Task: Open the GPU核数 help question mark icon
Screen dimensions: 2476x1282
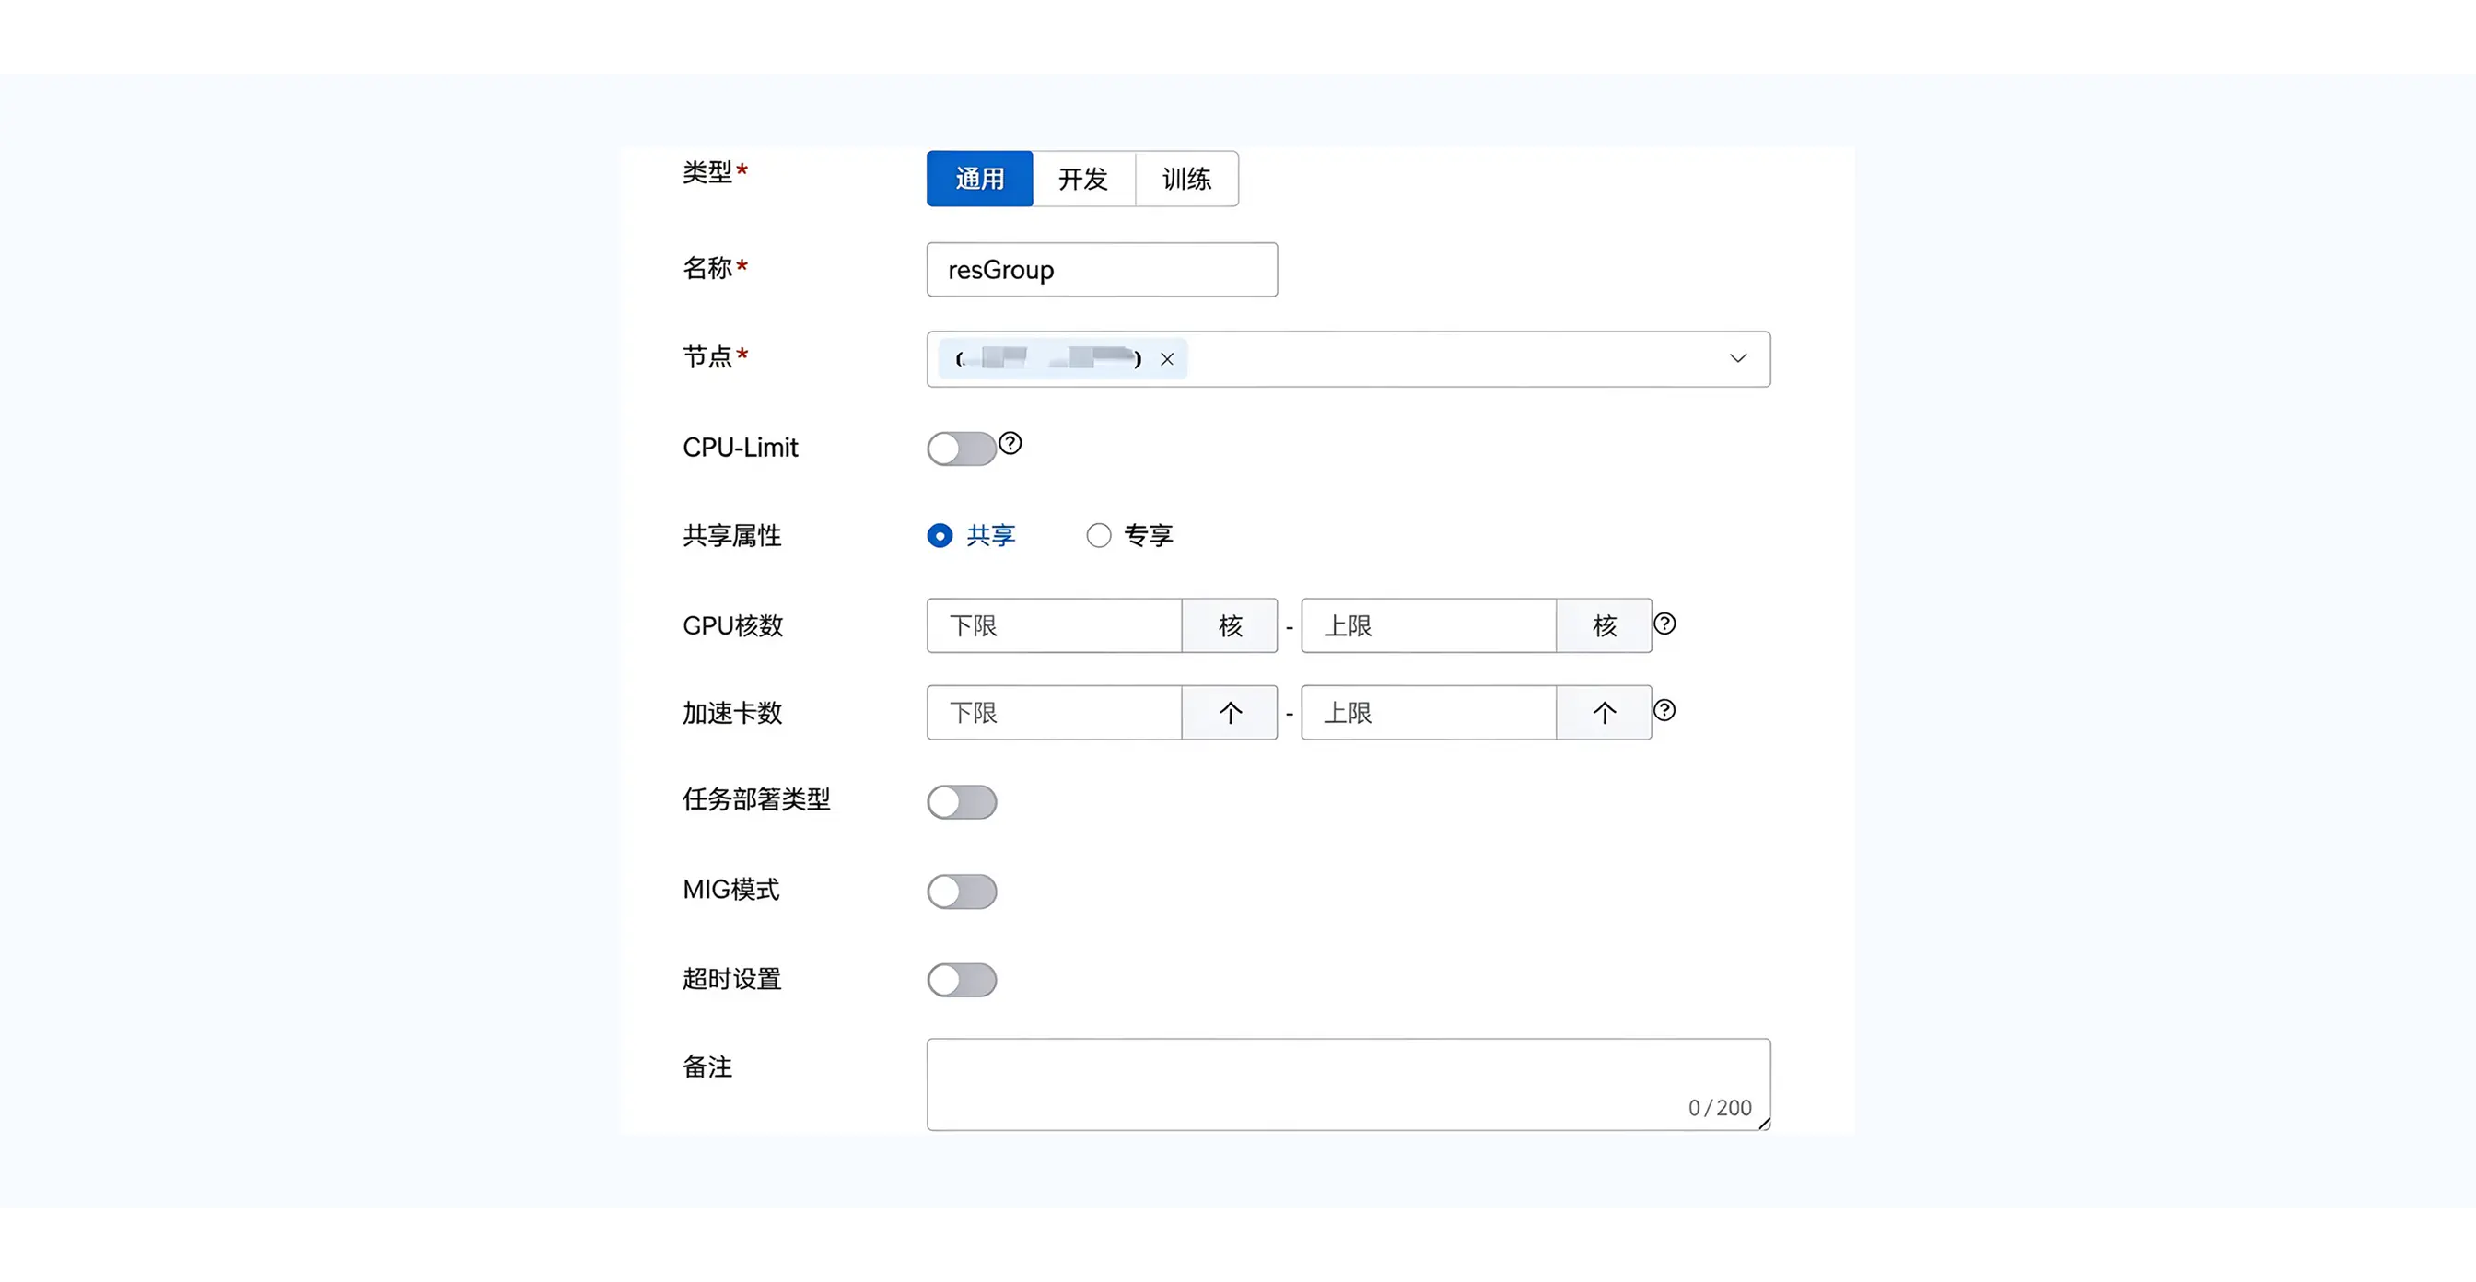Action: point(1664,624)
